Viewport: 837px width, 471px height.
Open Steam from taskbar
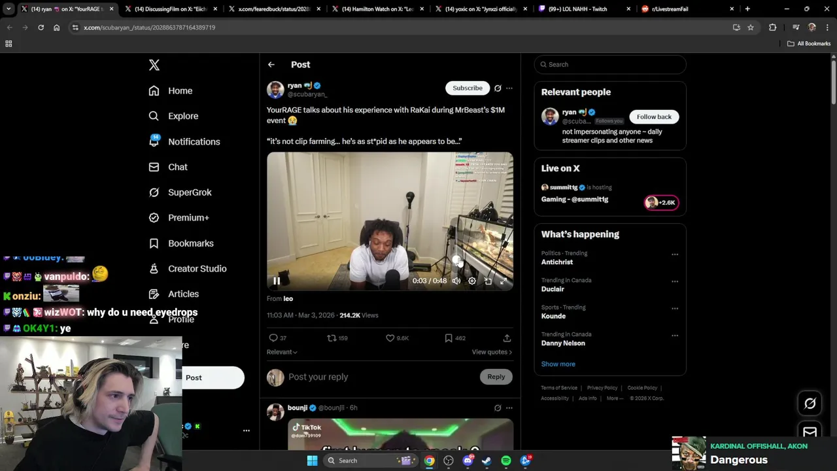pyautogui.click(x=487, y=461)
